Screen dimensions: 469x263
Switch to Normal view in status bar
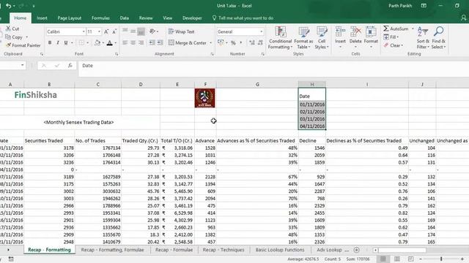click(x=383, y=259)
